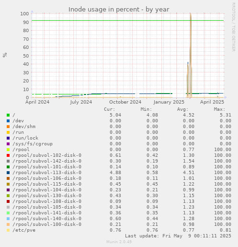Click the 100 y-axis label
Image resolution: width=238 pixels, height=247 pixels.
point(24,14)
